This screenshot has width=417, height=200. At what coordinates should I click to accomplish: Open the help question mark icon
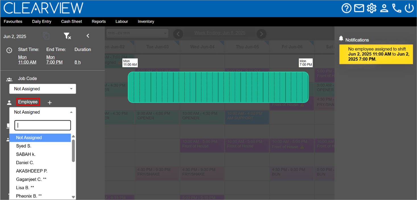click(346, 8)
